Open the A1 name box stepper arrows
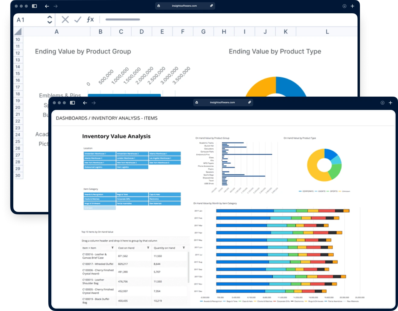The width and height of the screenshot is (398, 311). pyautogui.click(x=50, y=20)
